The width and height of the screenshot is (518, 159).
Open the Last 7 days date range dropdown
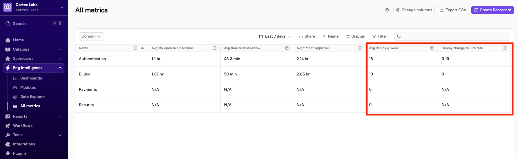(275, 36)
